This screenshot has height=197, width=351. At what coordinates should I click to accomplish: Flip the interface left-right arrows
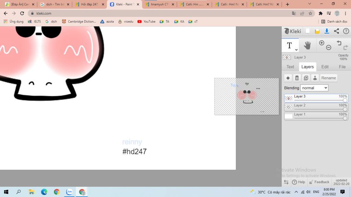click(286, 182)
